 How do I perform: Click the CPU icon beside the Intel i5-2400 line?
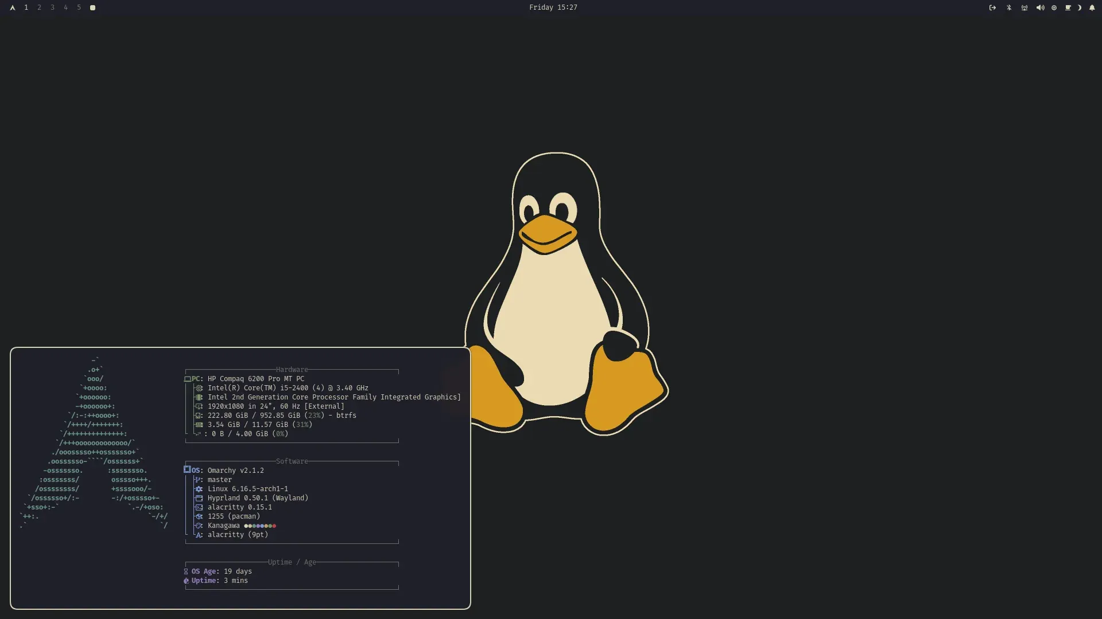click(x=199, y=388)
